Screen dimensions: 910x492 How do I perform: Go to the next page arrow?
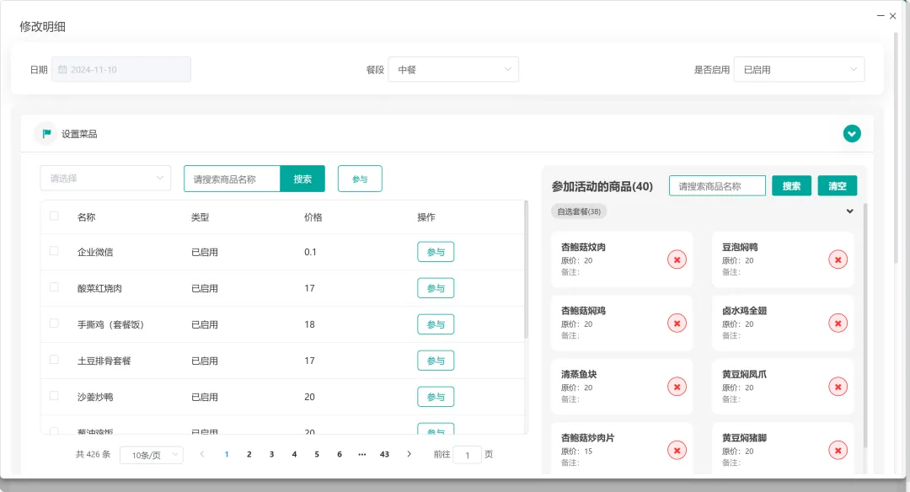[x=409, y=454]
